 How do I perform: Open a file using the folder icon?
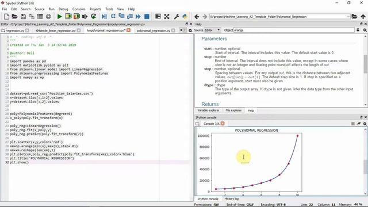pyautogui.click(x=14, y=17)
